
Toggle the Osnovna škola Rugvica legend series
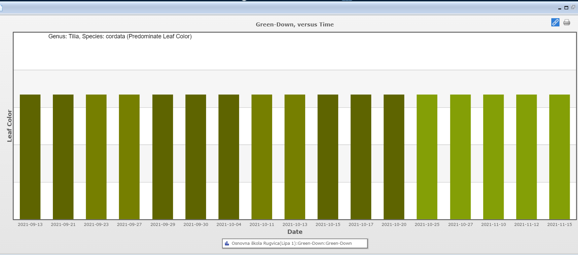pos(291,243)
